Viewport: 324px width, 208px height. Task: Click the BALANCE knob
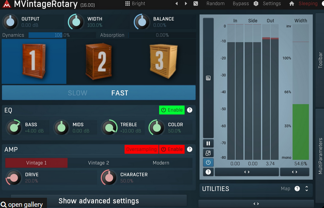(142, 22)
